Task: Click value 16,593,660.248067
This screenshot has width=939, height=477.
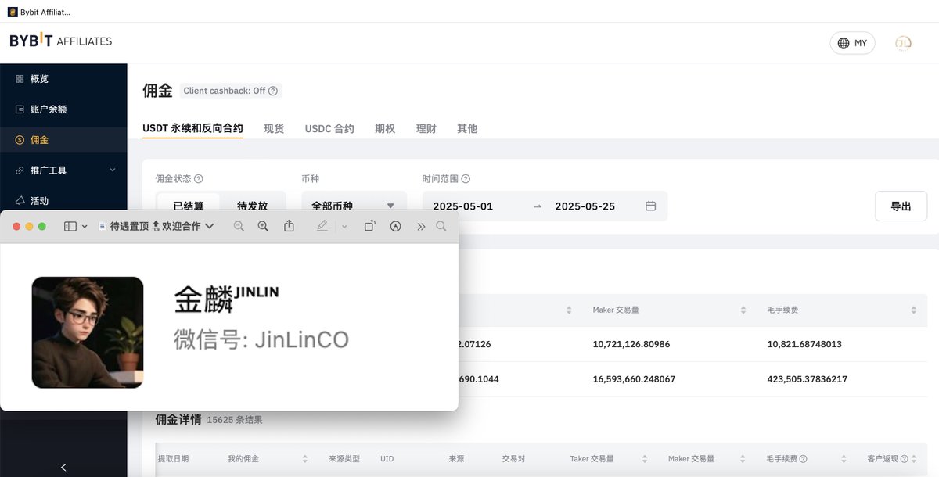Action: [x=634, y=379]
